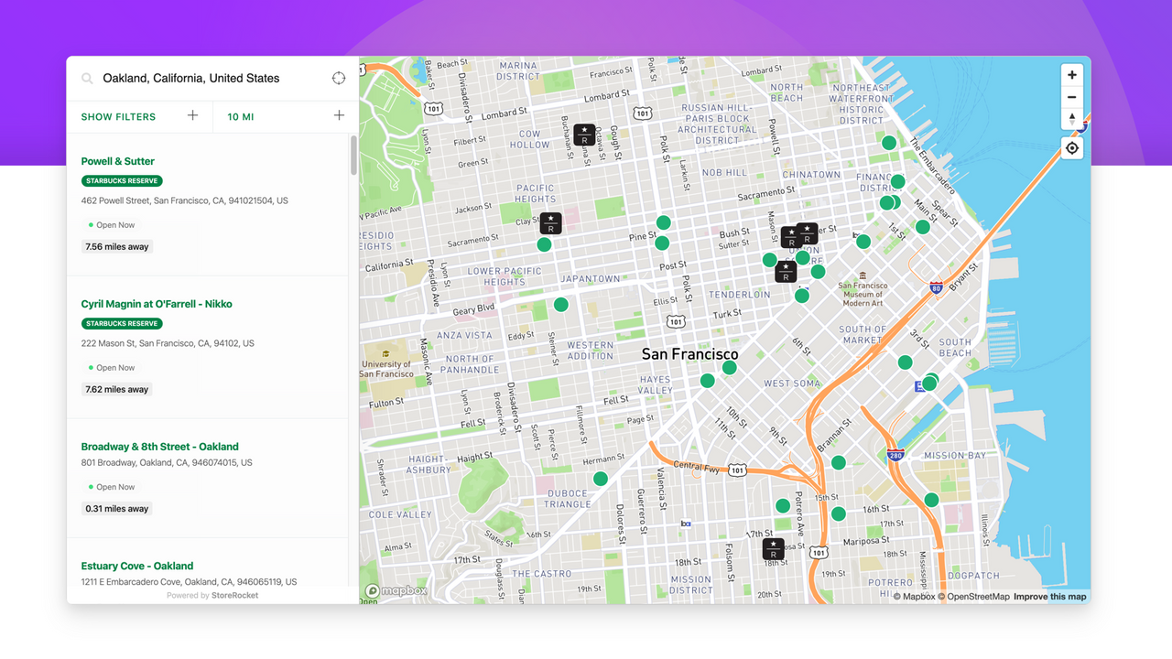The height and width of the screenshot is (659, 1172).
Task: Click the locate-me icon beside the search field
Action: coord(338,78)
